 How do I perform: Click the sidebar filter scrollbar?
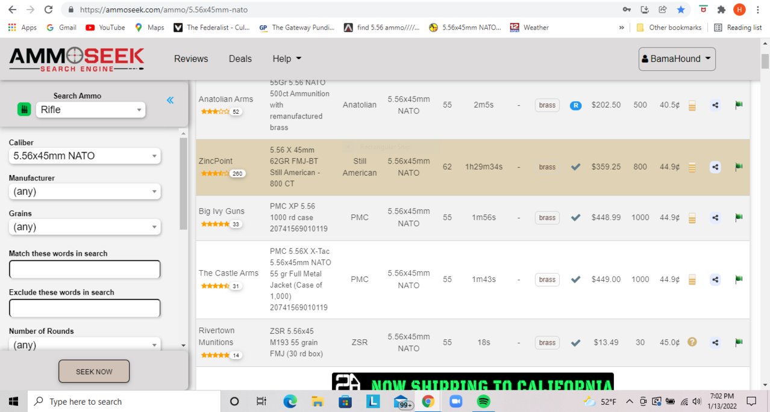[x=183, y=183]
